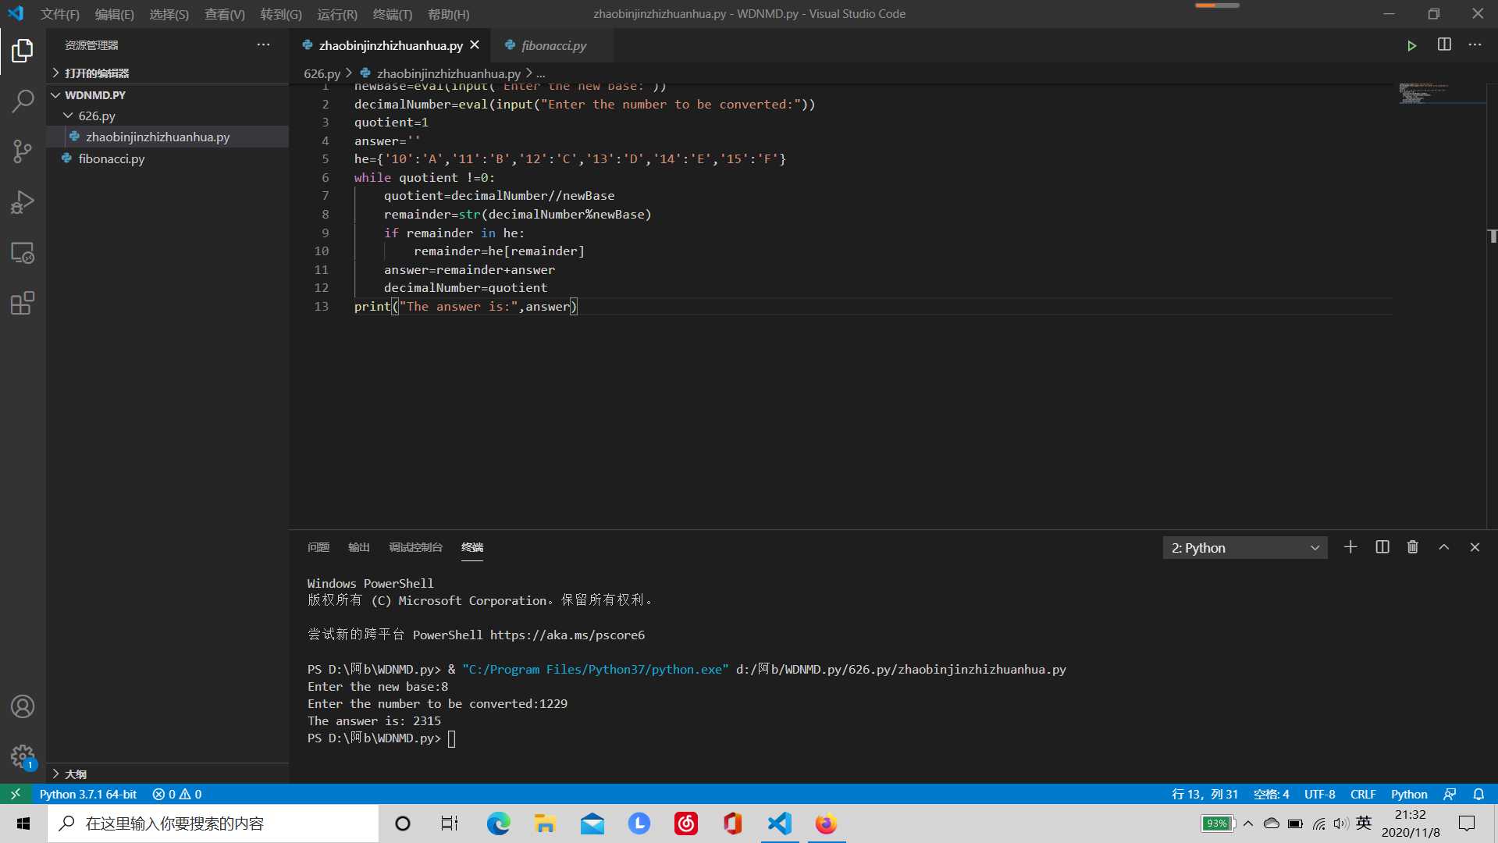The height and width of the screenshot is (843, 1498).
Task: Open the Source Control view
Action: (x=23, y=151)
